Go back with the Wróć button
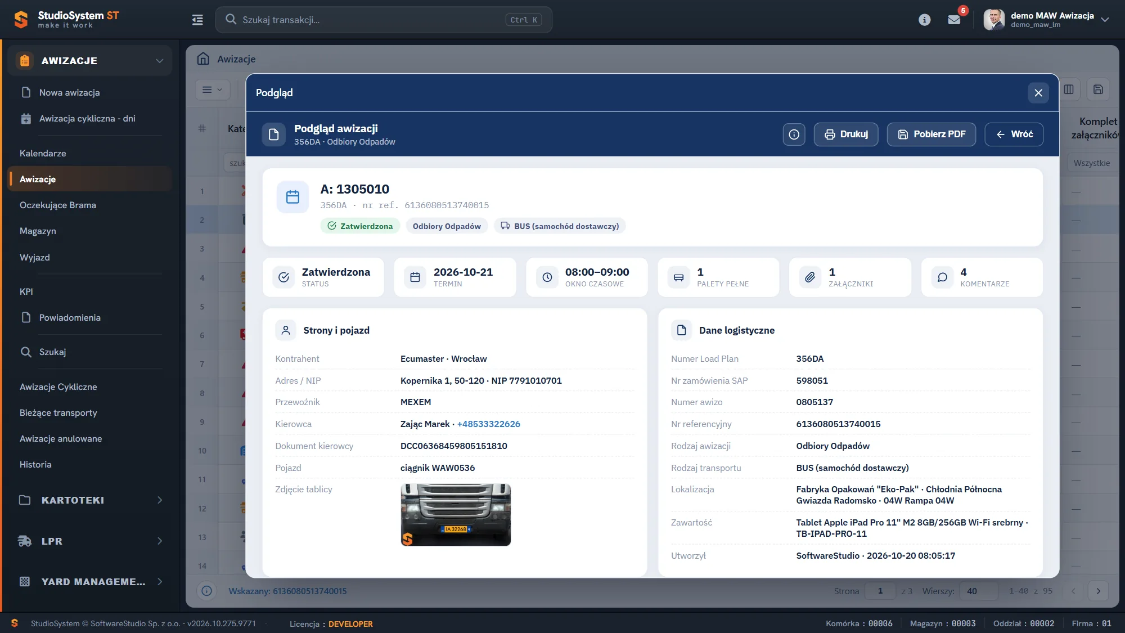Viewport: 1125px width, 633px height. point(1014,134)
